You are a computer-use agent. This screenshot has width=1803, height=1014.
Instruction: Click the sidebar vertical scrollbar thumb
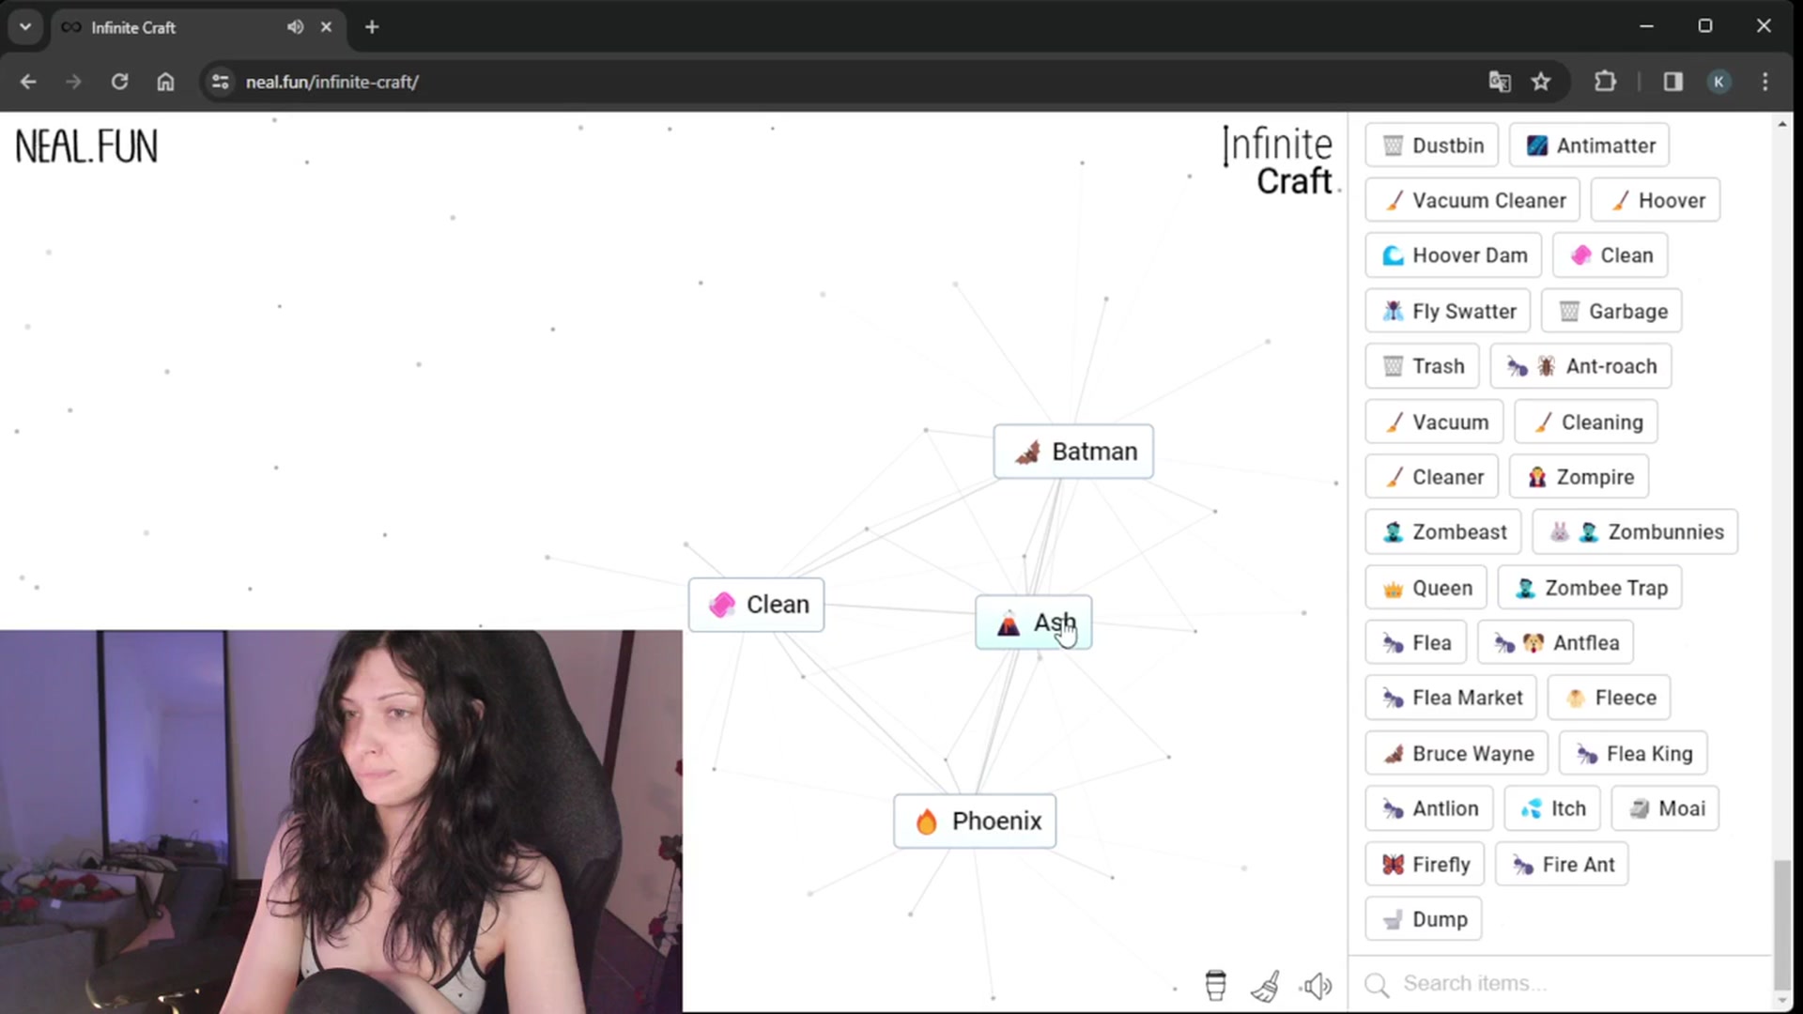(1781, 925)
